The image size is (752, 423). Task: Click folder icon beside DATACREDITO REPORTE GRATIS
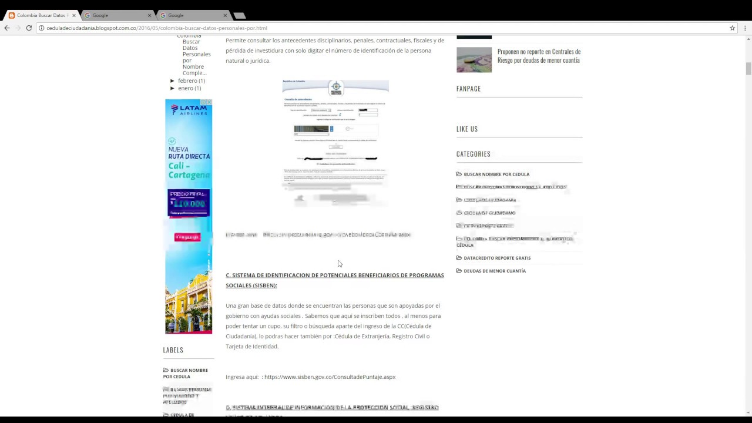[x=459, y=258]
